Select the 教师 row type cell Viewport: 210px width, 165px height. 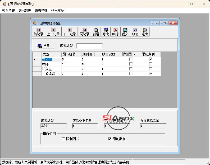pos(52,64)
